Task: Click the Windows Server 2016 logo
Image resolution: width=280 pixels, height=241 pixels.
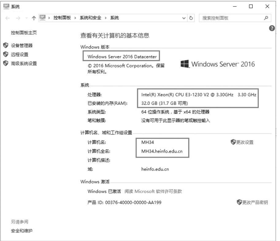Action: [217, 64]
